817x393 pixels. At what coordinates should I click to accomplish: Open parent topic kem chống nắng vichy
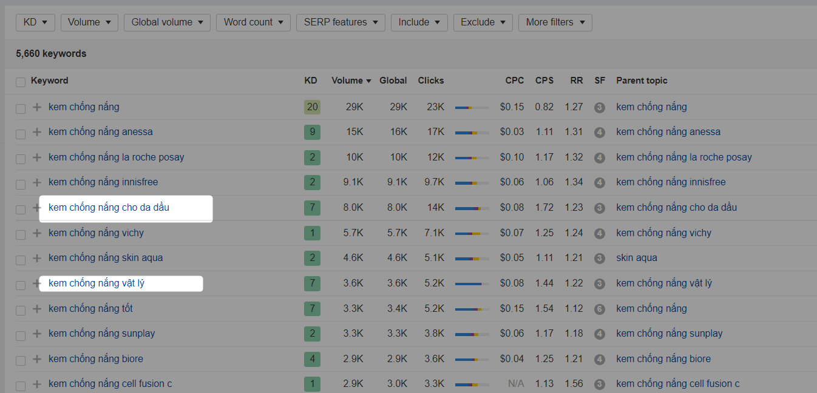click(x=663, y=233)
